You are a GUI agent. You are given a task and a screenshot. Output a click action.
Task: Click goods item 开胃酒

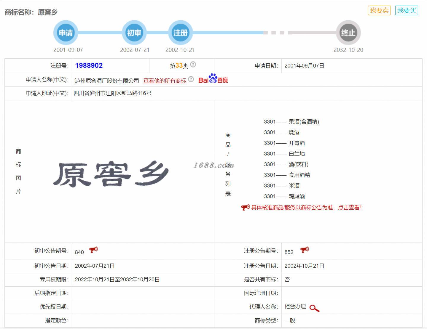point(297,143)
